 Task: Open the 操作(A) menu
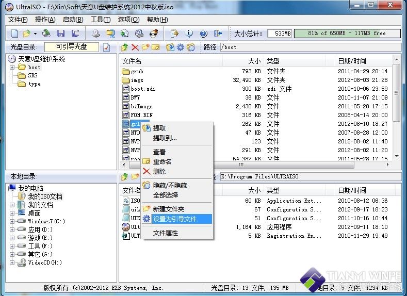coord(45,20)
